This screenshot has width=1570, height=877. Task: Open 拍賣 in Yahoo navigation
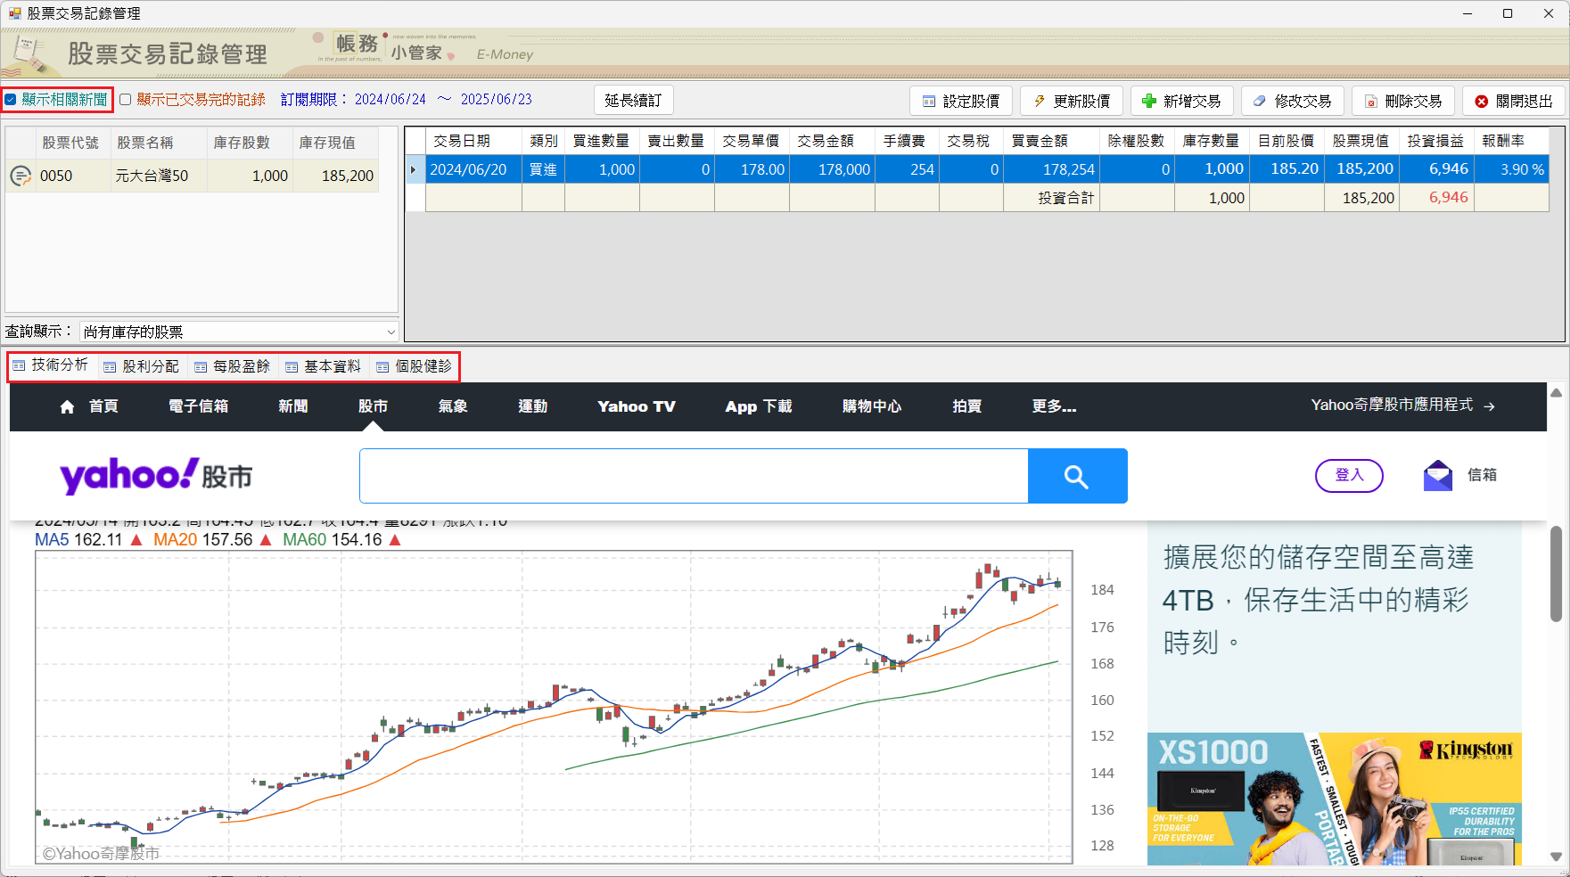(x=967, y=406)
